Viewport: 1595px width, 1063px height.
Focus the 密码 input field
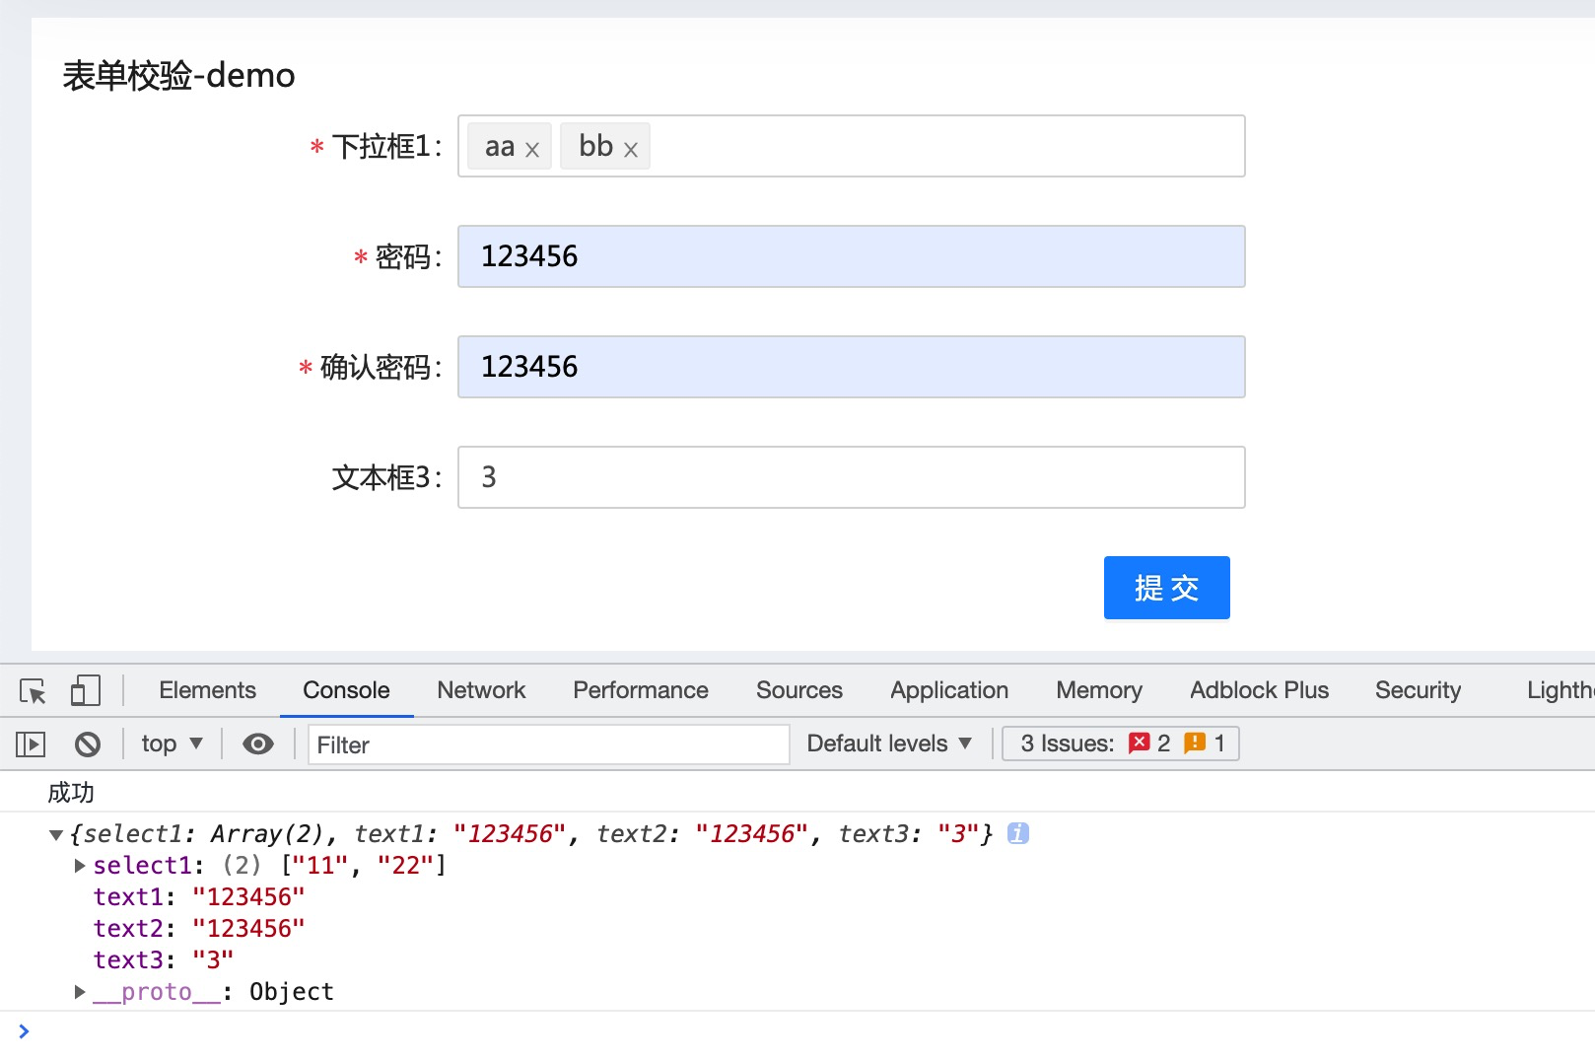point(851,256)
